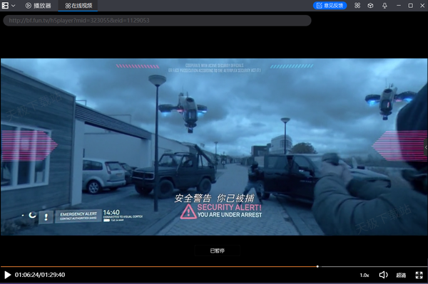Click the progress bar playhead dot

pyautogui.click(x=317, y=267)
